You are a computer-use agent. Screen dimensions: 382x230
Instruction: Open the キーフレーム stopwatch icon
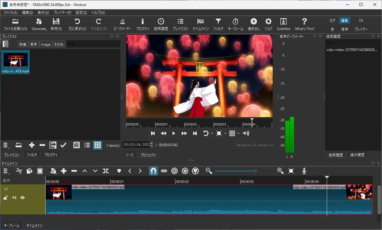pyautogui.click(x=235, y=24)
